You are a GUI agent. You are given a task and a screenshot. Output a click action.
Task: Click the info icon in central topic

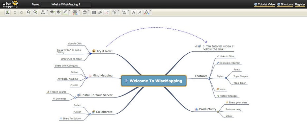pyautogui.click(x=126, y=81)
